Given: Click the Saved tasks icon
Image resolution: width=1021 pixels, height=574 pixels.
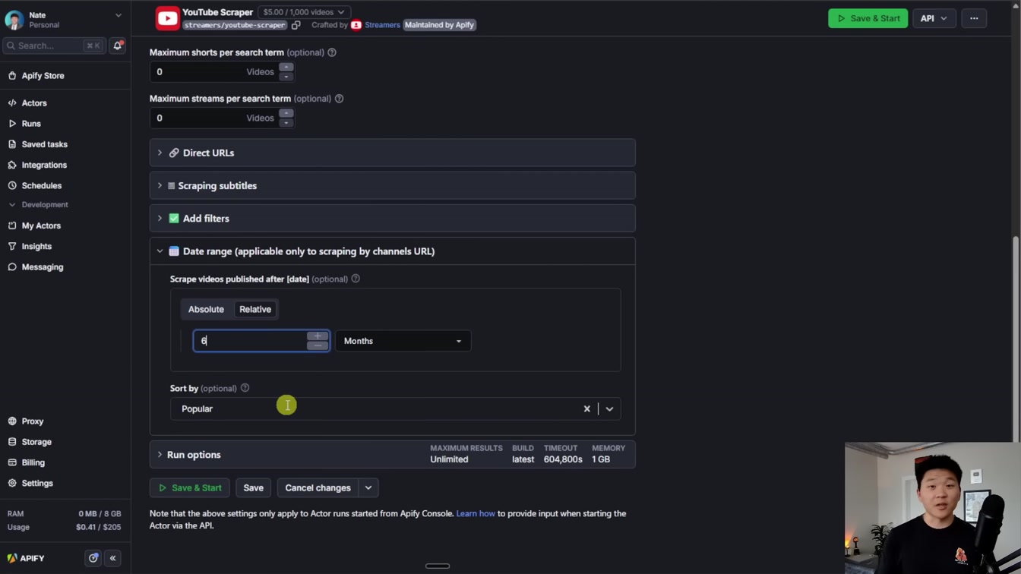Looking at the screenshot, I should pyautogui.click(x=12, y=144).
